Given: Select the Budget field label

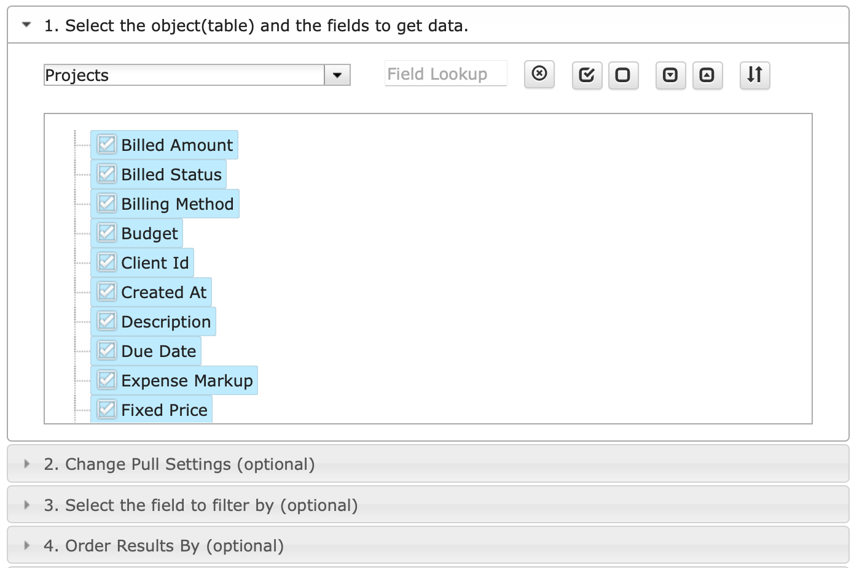Looking at the screenshot, I should click(x=149, y=233).
